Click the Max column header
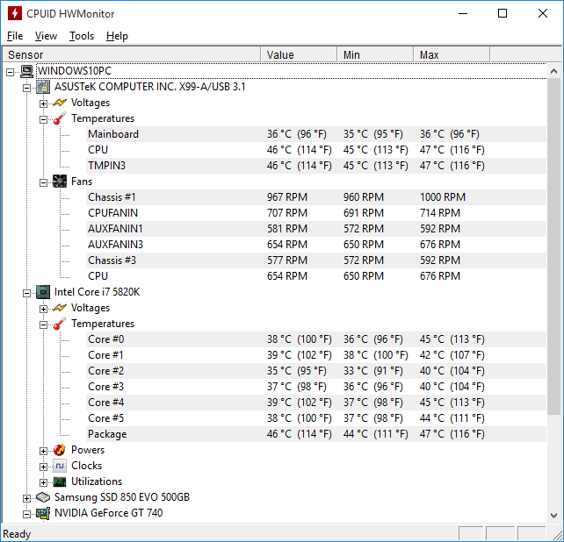 click(452, 54)
